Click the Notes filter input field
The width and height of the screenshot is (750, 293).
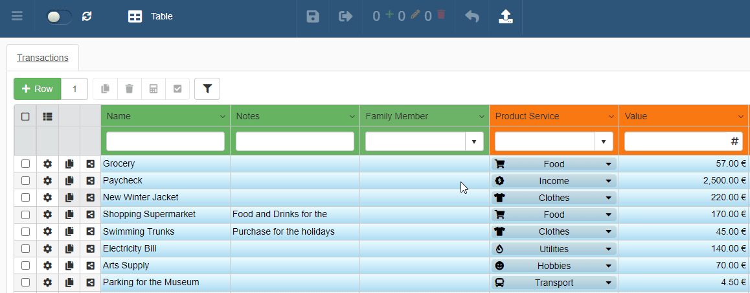click(x=295, y=141)
